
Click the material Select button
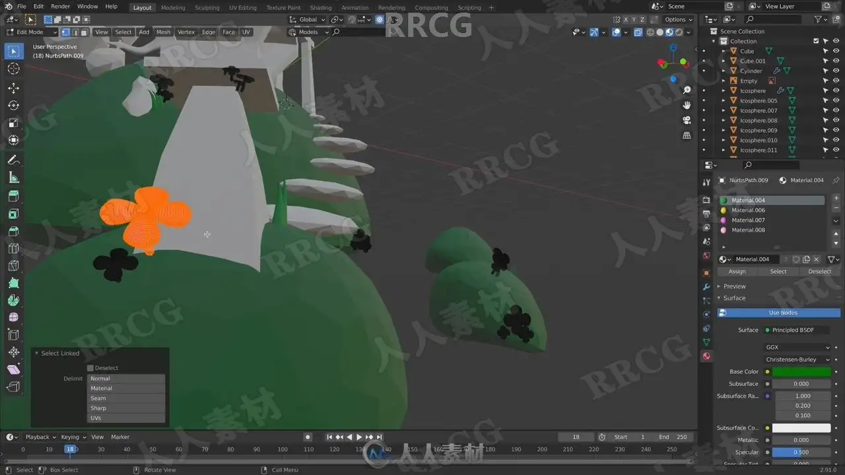[x=778, y=271]
